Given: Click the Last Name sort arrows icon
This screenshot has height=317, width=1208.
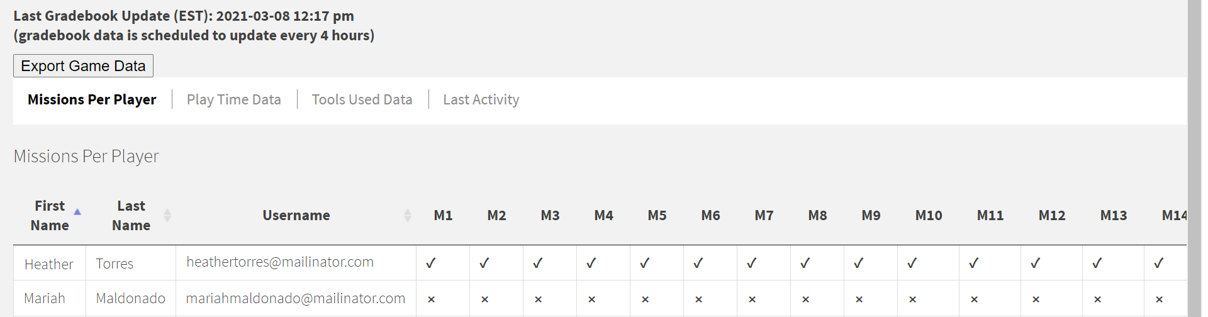Looking at the screenshot, I should pos(167,215).
